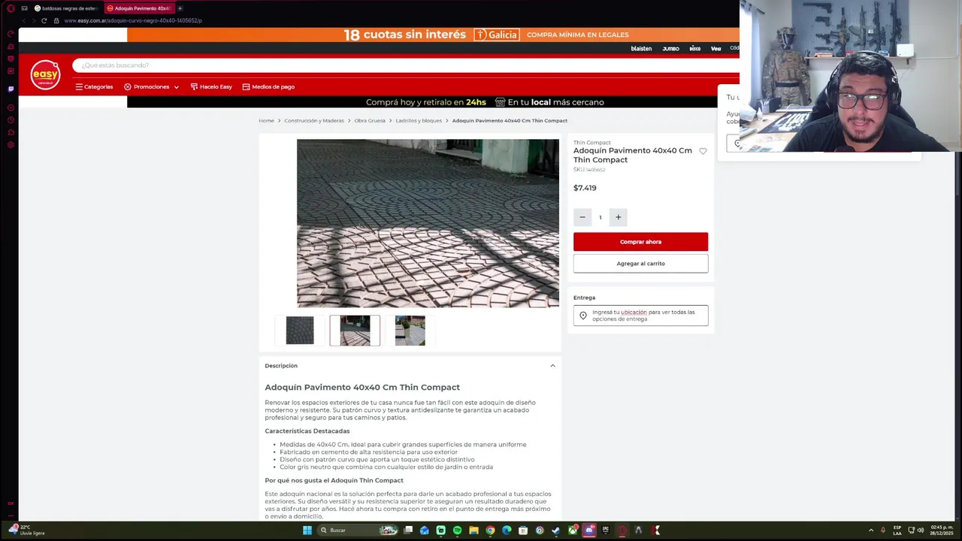962x541 pixels.
Task: Click the address bar padlock icon
Action: 56,20
